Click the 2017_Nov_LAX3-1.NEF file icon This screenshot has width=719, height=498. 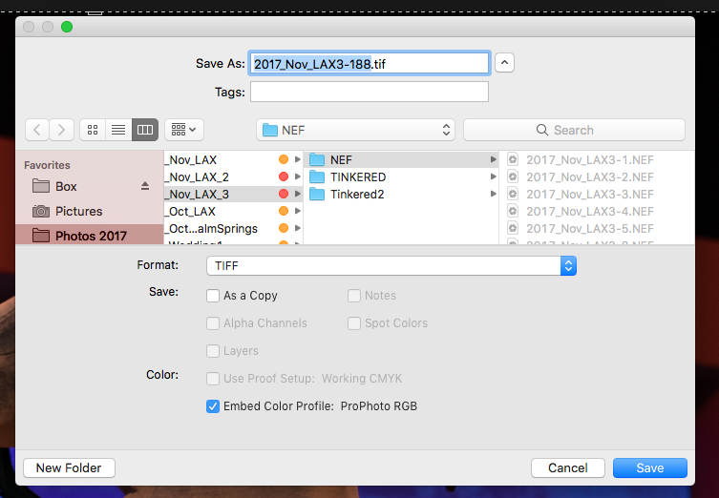pos(513,159)
